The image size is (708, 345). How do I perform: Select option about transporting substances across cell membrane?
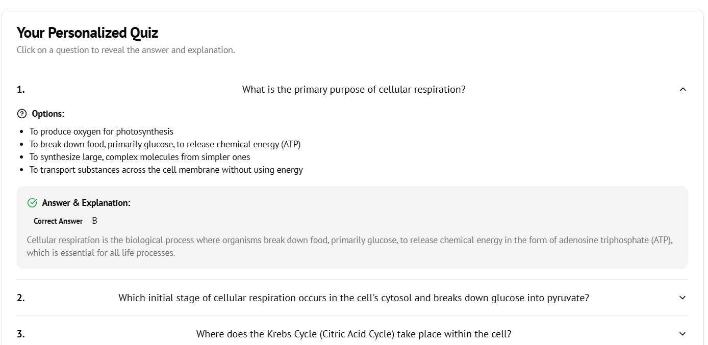point(166,170)
